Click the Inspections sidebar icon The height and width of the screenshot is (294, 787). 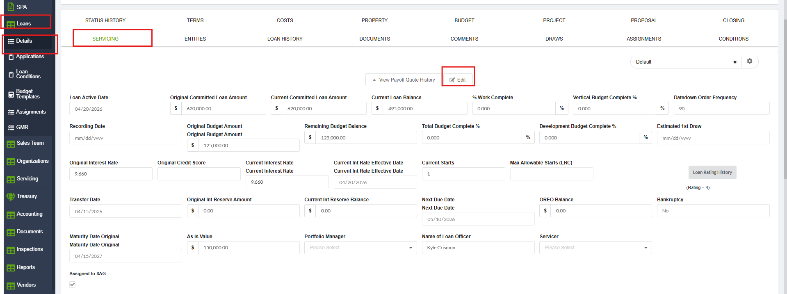coord(11,250)
